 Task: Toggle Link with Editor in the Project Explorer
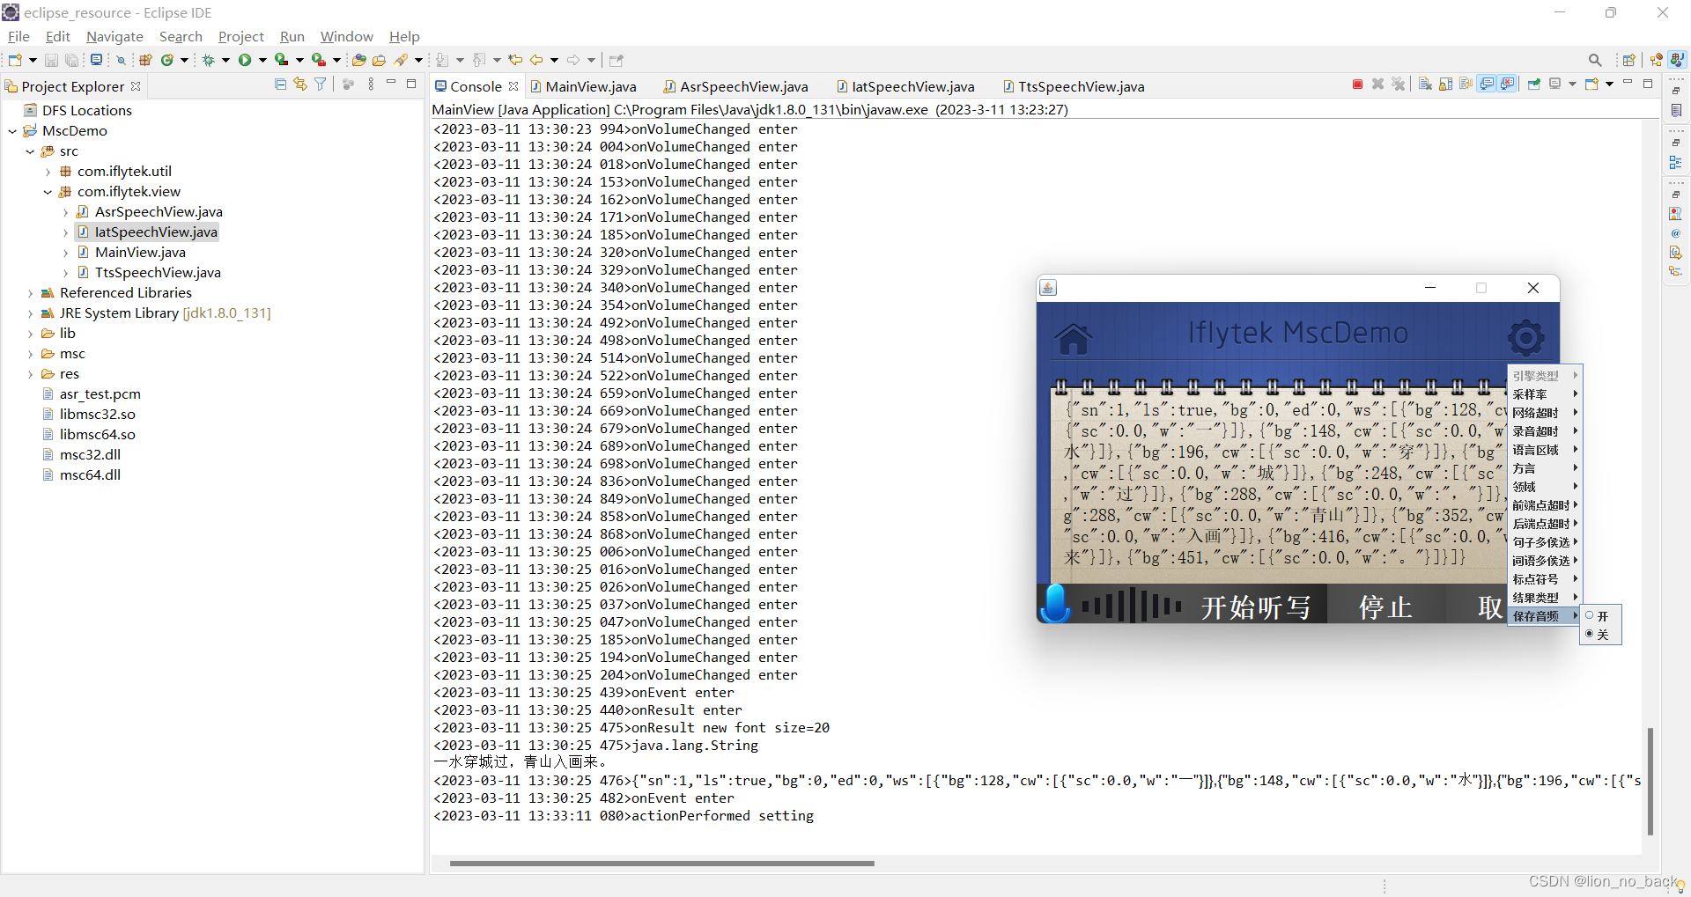point(299,84)
